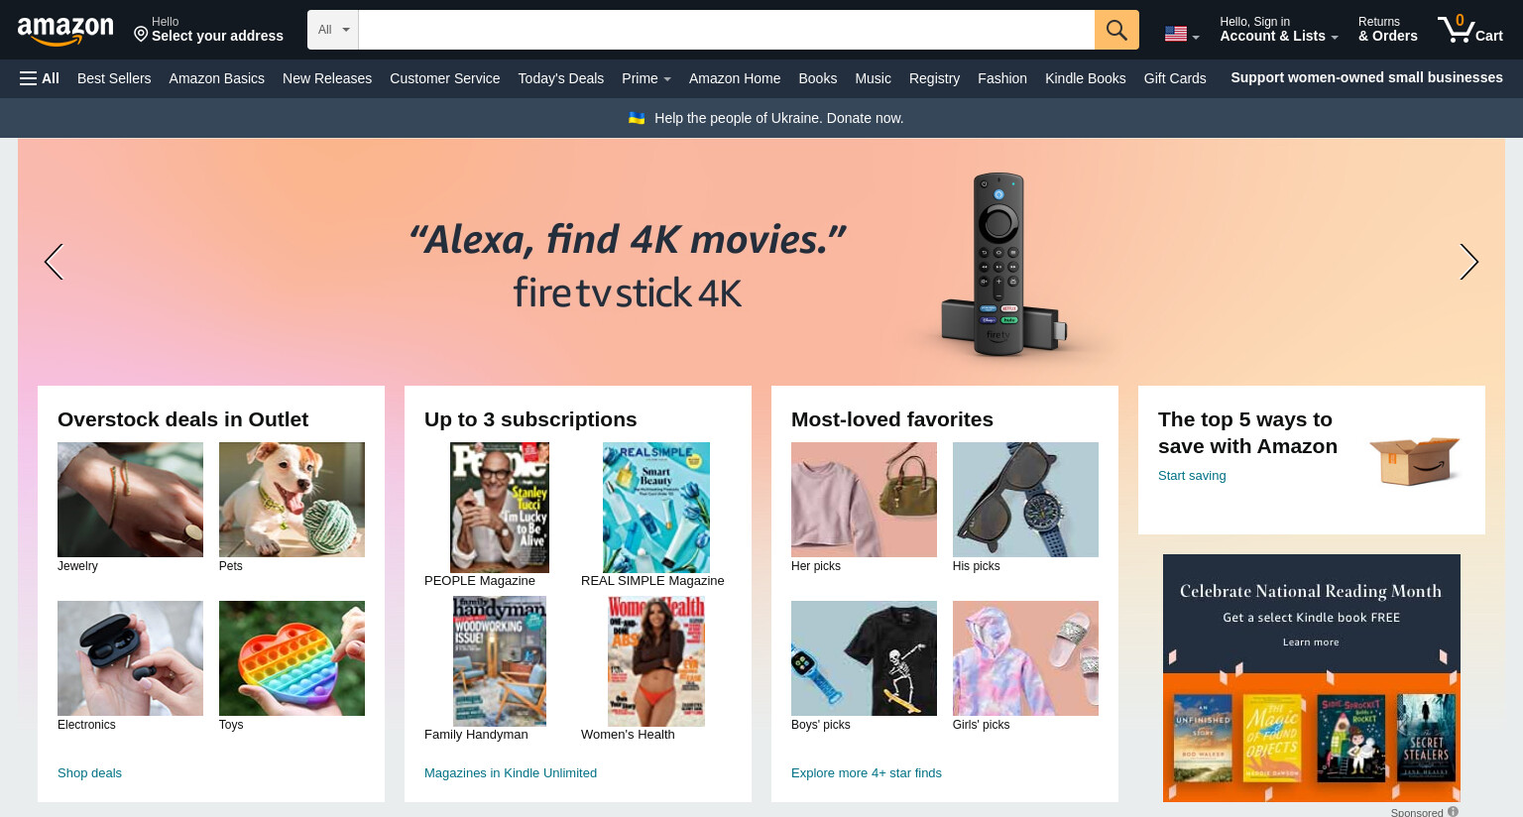The height and width of the screenshot is (817, 1523).
Task: Click the Sponsored info icon
Action: coord(1453,811)
